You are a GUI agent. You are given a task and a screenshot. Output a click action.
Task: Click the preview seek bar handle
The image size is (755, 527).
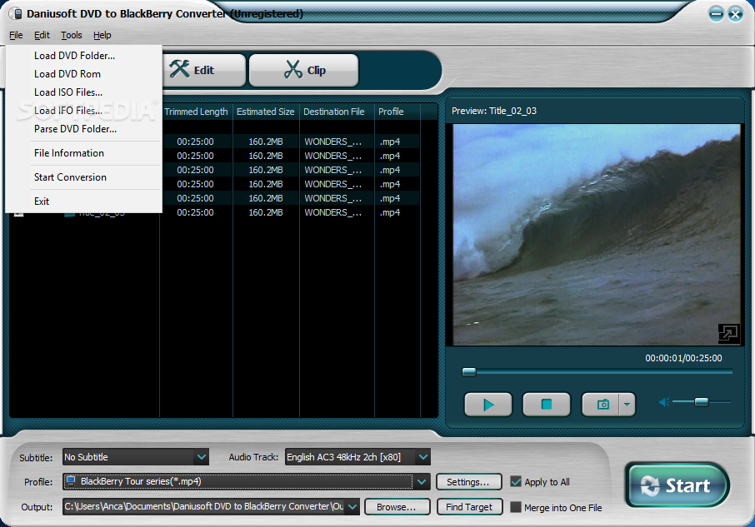[x=469, y=371]
